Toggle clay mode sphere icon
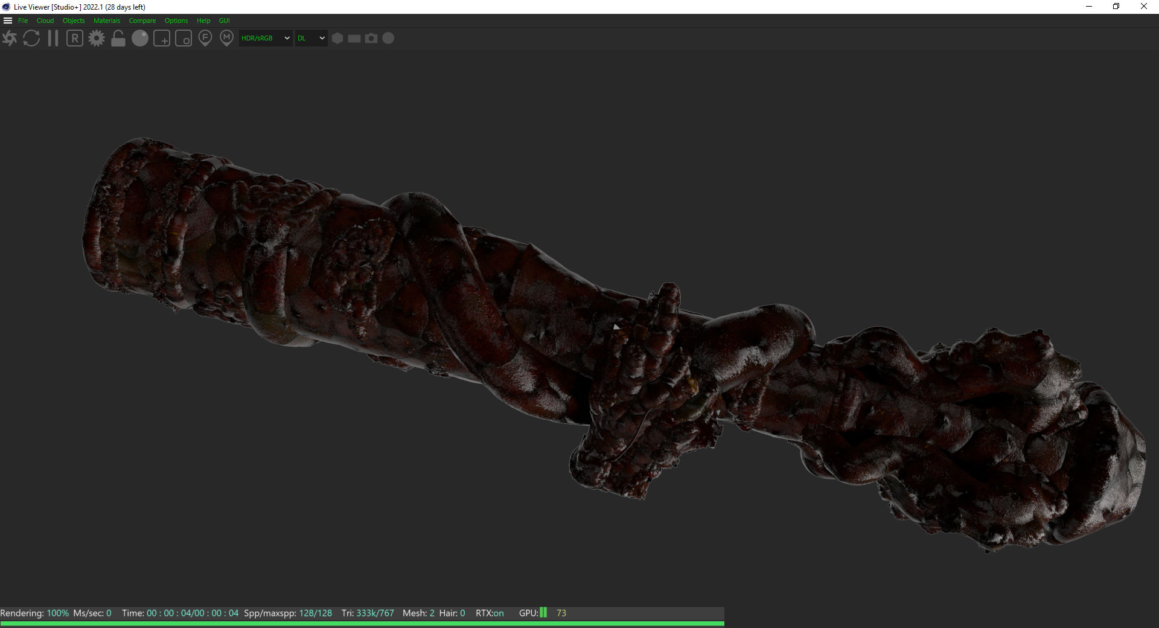The height and width of the screenshot is (628, 1159). tap(140, 39)
